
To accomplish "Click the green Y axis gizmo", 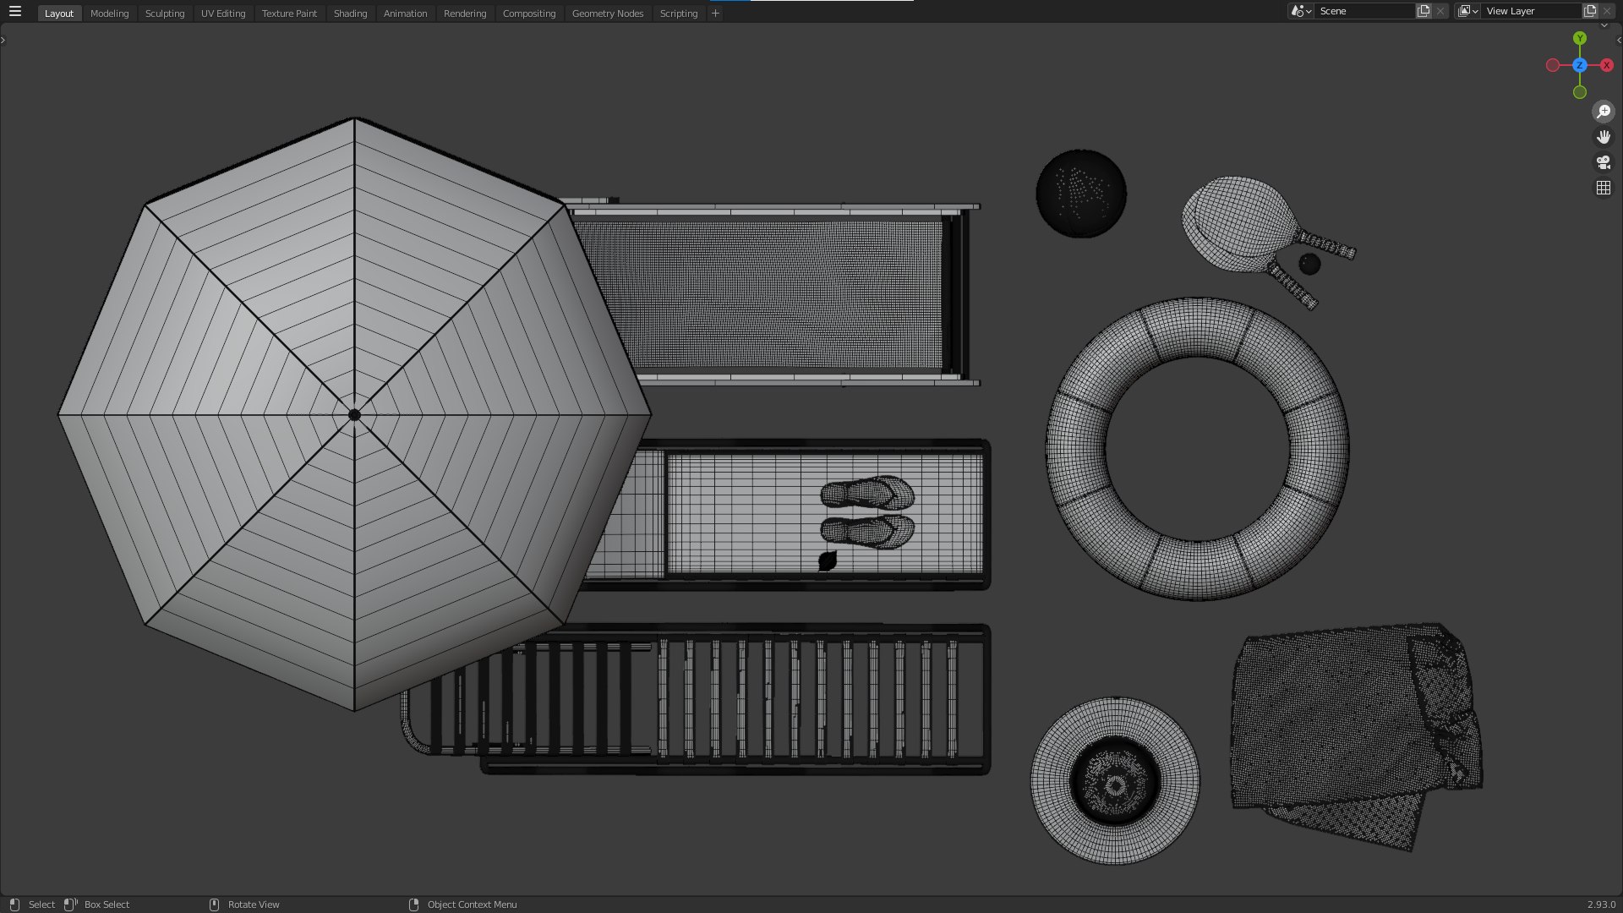I will 1579,39.
